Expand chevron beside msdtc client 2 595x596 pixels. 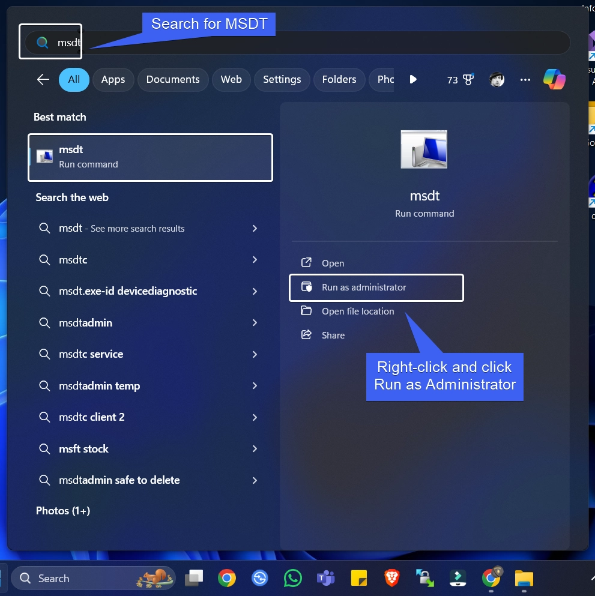(x=255, y=417)
